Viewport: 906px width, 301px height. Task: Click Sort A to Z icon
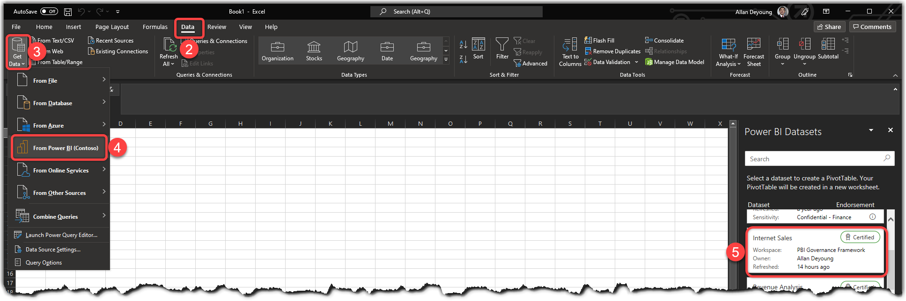[x=464, y=44]
